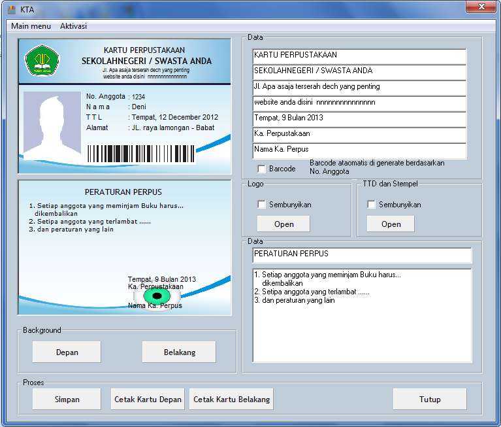Click the Simpan button
This screenshot has width=501, height=427.
coord(67,399)
